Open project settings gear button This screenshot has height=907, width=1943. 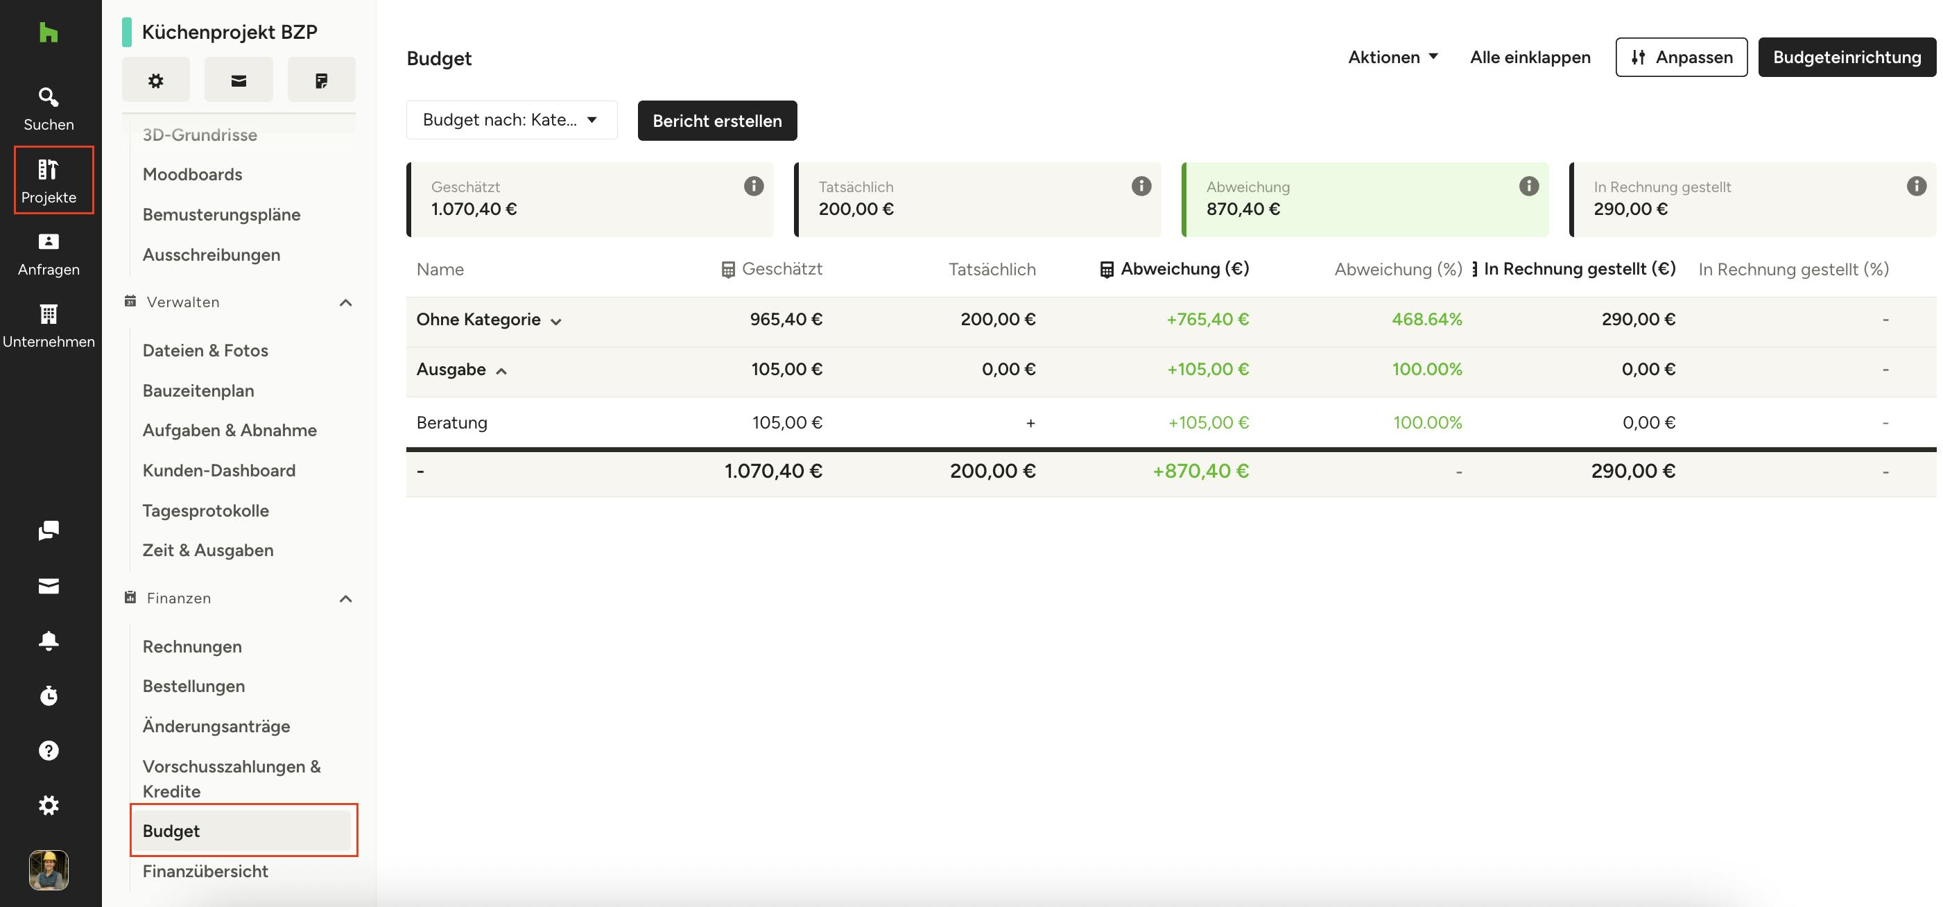click(155, 80)
